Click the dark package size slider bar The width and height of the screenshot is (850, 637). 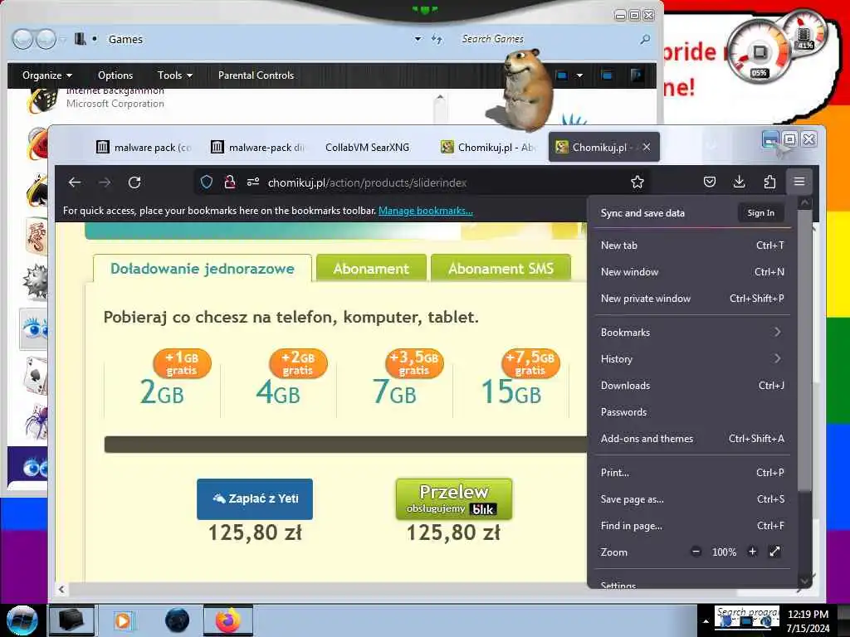345,445
